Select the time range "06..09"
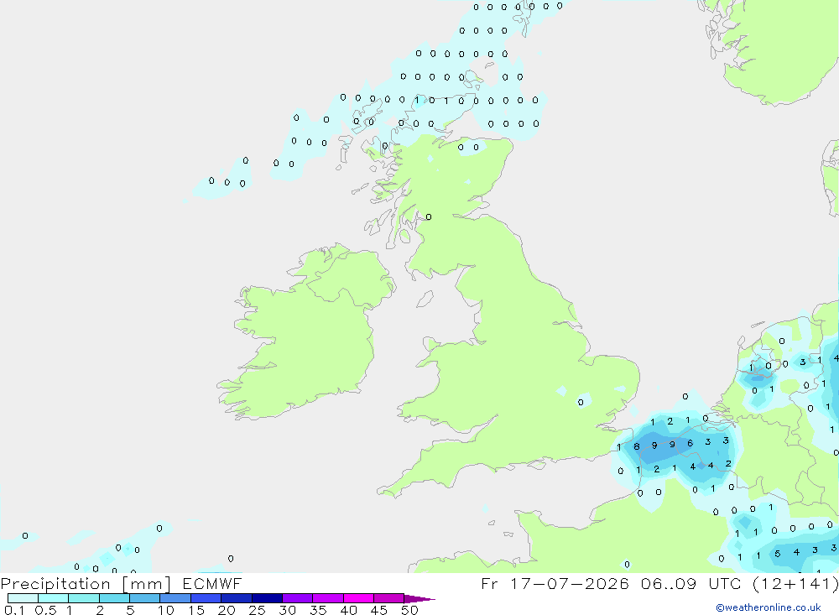This screenshot has height=615, width=839. (x=669, y=583)
